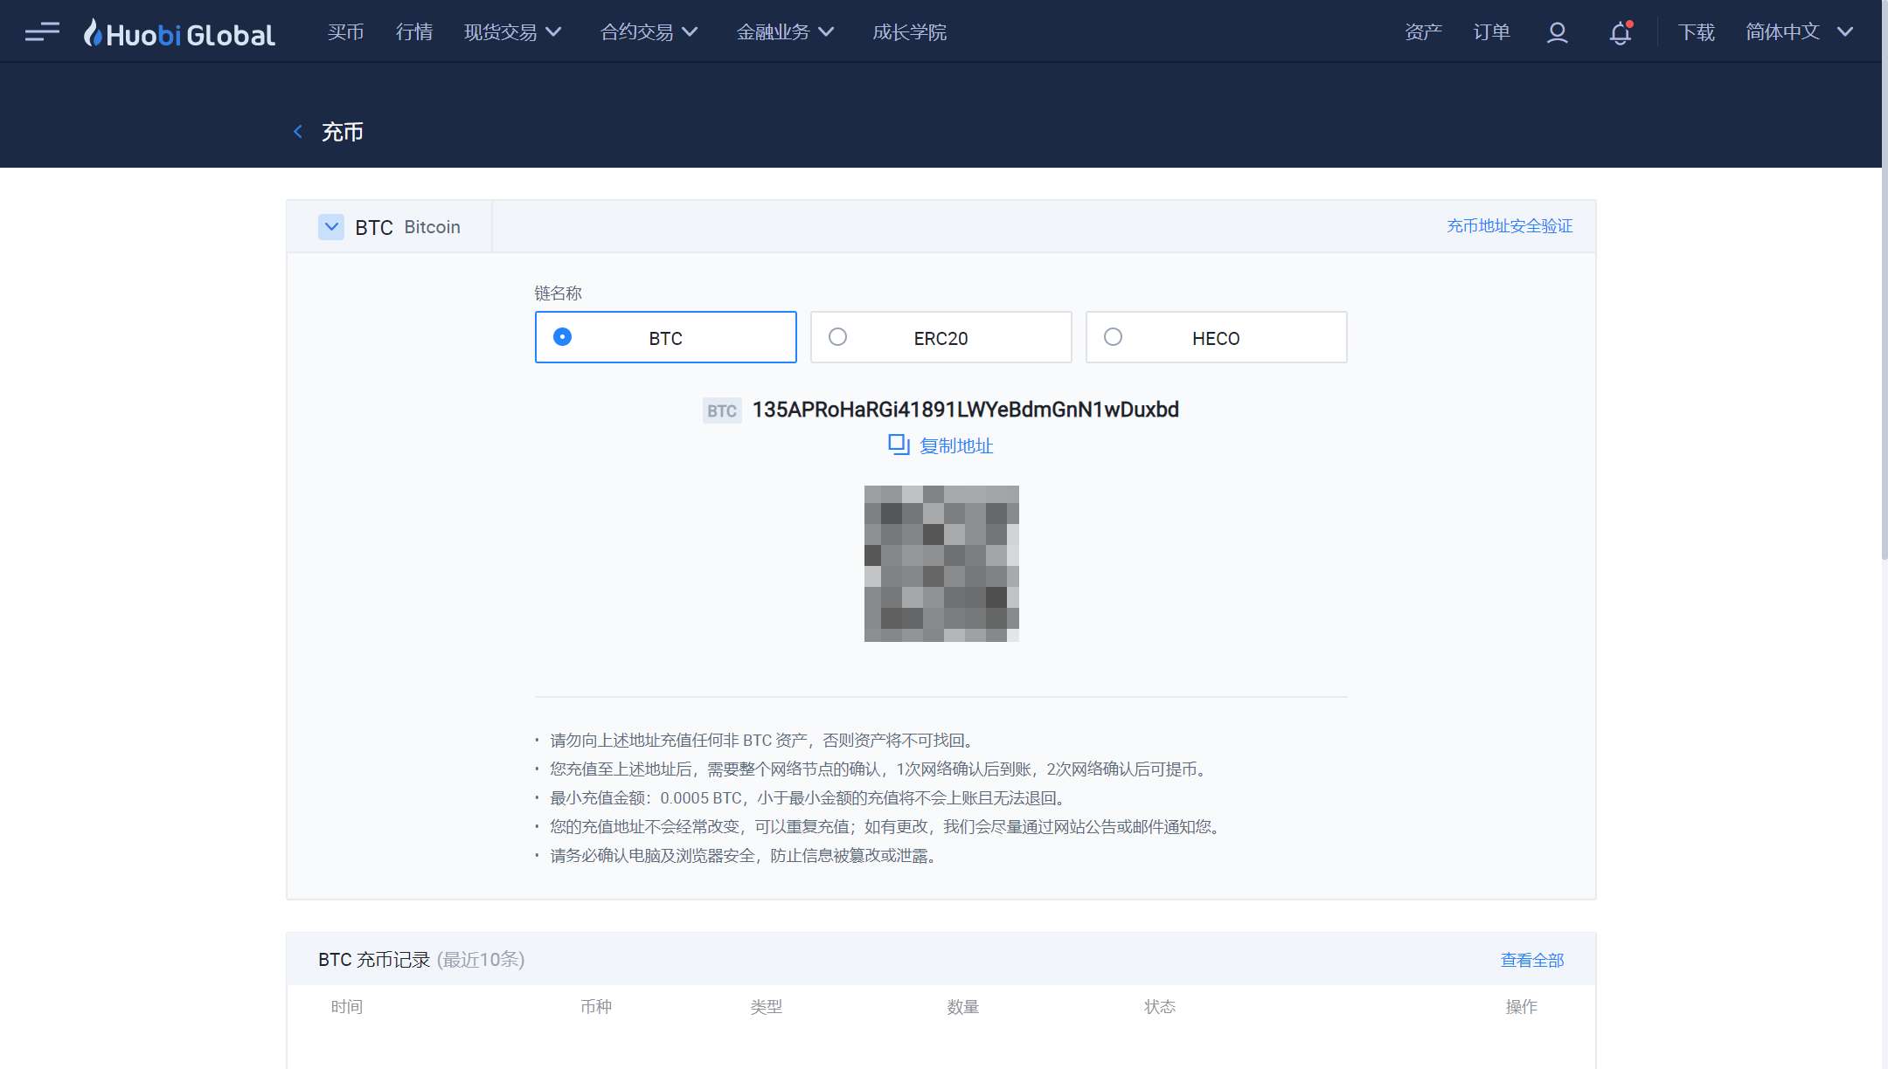Image resolution: width=1888 pixels, height=1069 pixels.
Task: Click the gray BTC tag before address
Action: [722, 410]
